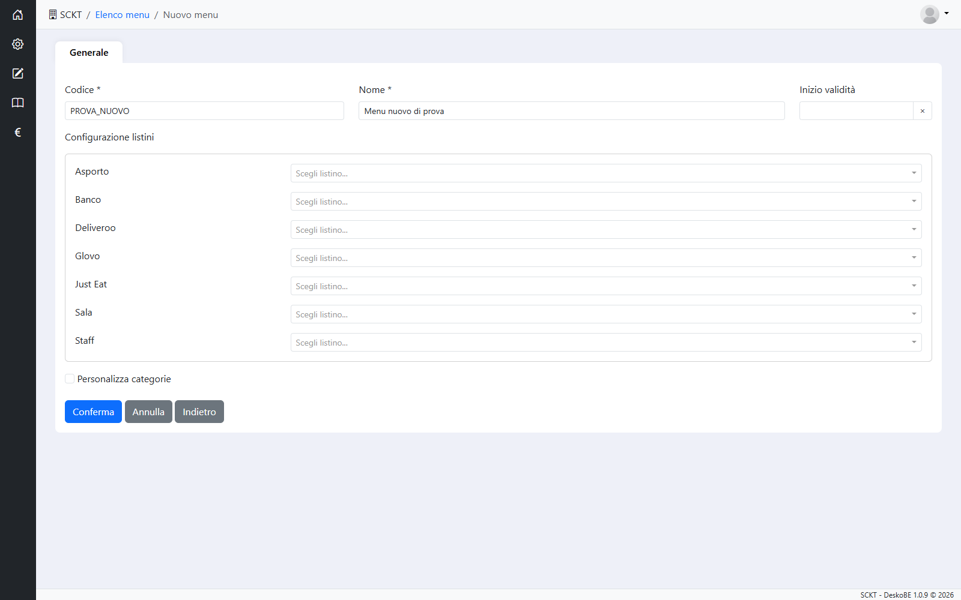Click the Configurazione listini heading
This screenshot has height=600, width=961.
109,137
